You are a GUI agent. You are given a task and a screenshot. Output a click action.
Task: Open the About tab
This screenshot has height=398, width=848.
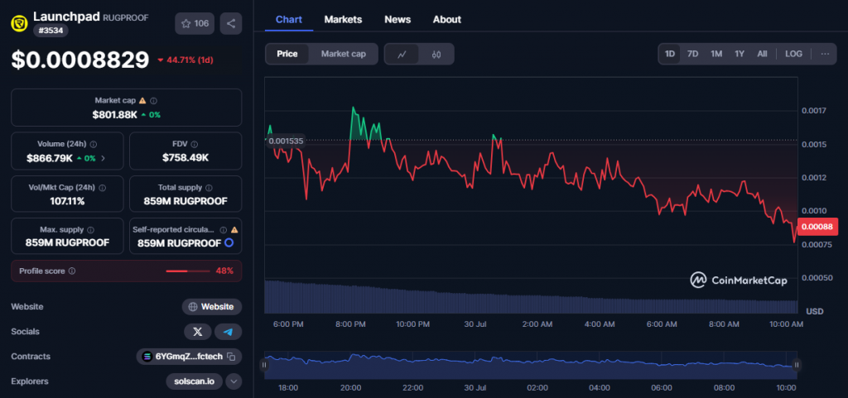pyautogui.click(x=446, y=19)
